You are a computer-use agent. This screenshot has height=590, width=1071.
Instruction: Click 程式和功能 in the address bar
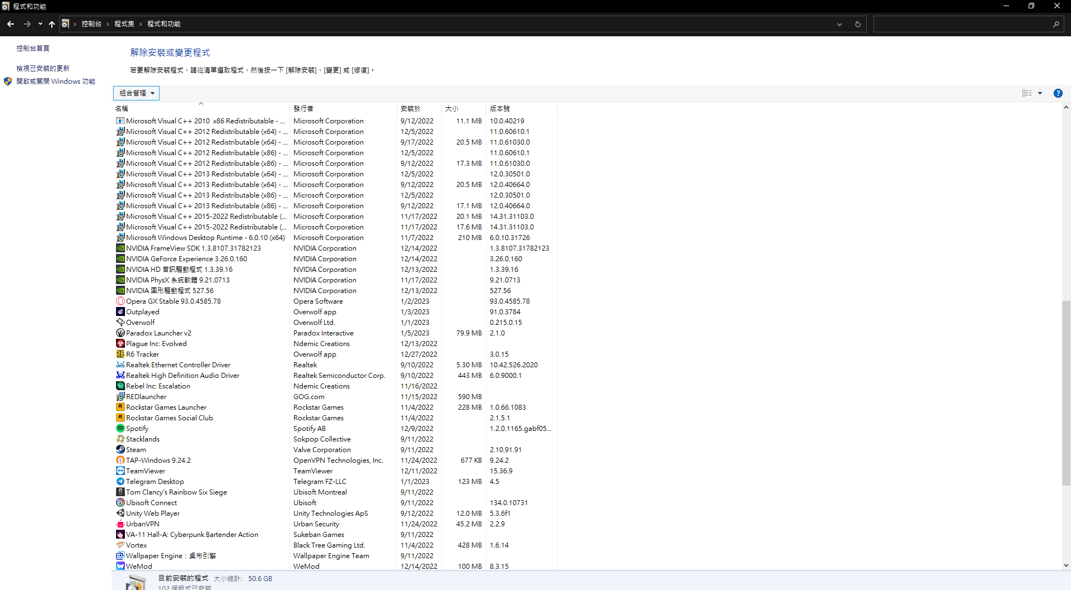[164, 24]
